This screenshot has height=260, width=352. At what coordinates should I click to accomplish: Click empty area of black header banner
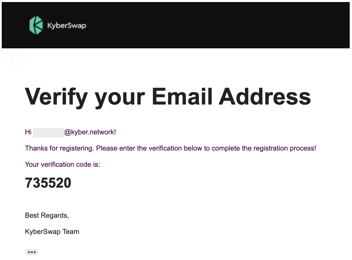coord(217,25)
